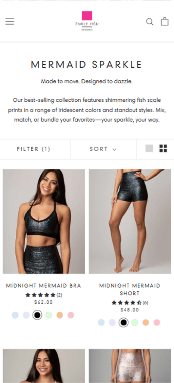Select pink swatch under Midnight Mermaid Short

pos(157,323)
